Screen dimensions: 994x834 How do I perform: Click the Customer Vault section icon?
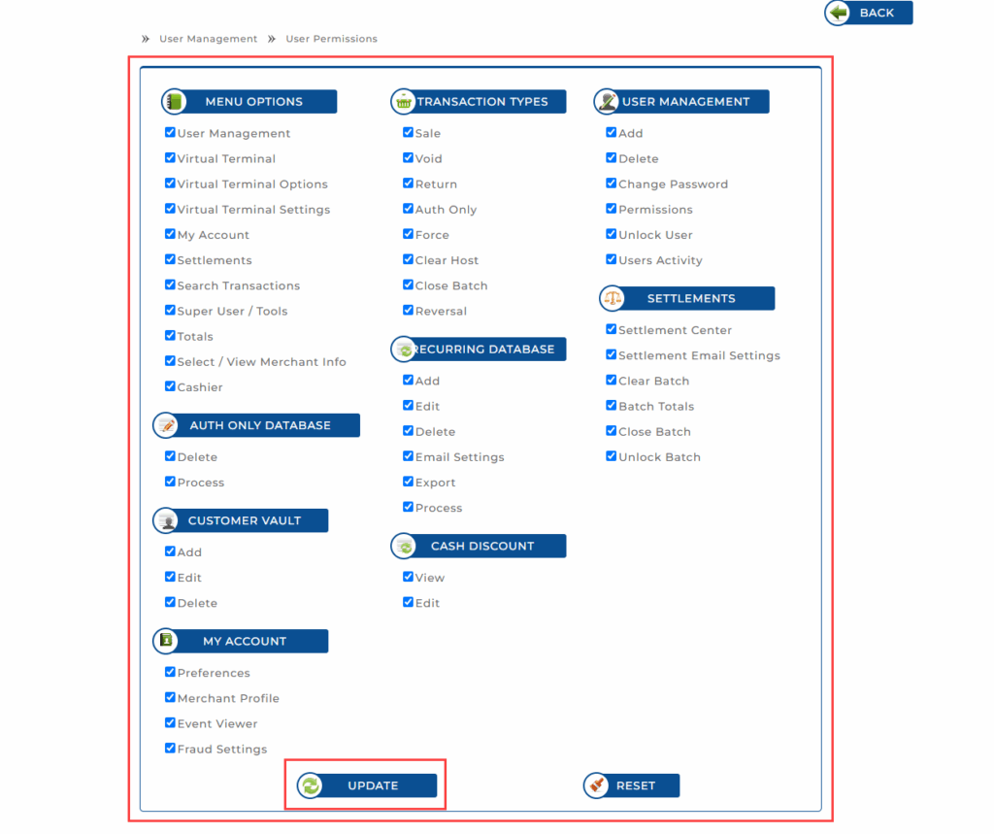[x=166, y=520]
